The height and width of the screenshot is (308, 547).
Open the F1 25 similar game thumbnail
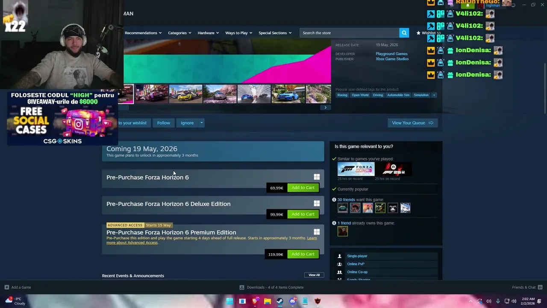(x=393, y=169)
